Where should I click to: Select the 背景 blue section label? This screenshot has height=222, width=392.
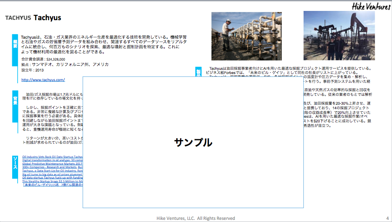coord(15,106)
